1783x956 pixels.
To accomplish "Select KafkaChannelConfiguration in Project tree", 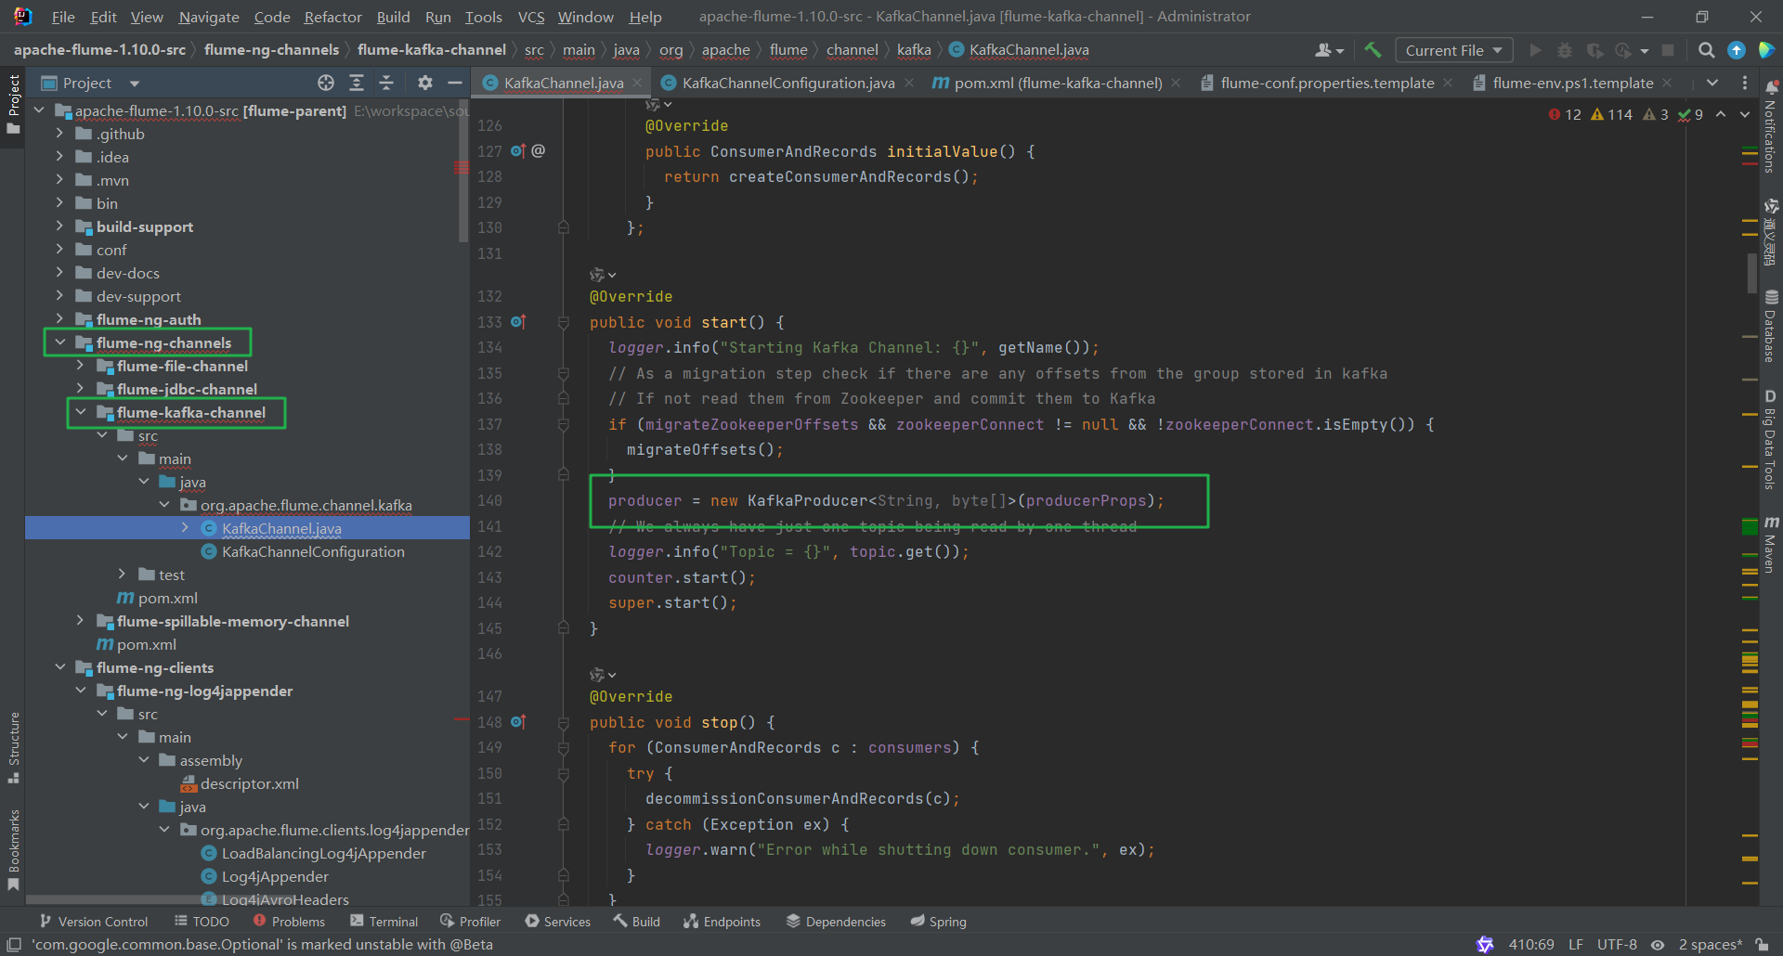I will click(x=313, y=551).
